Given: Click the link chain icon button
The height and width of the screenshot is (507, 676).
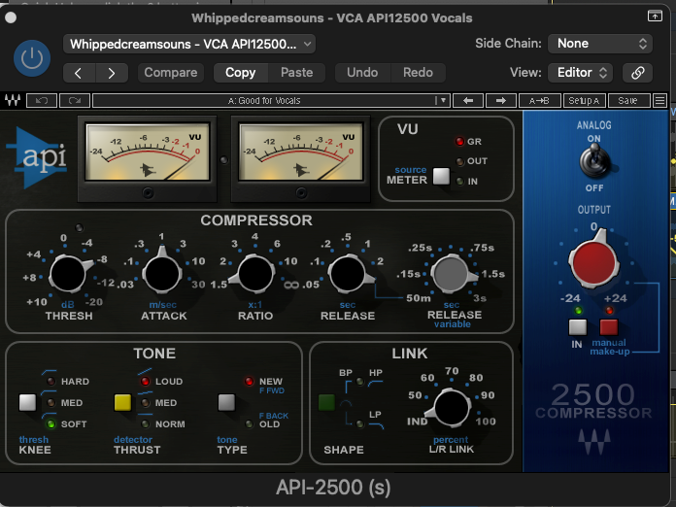Looking at the screenshot, I should click(x=637, y=73).
